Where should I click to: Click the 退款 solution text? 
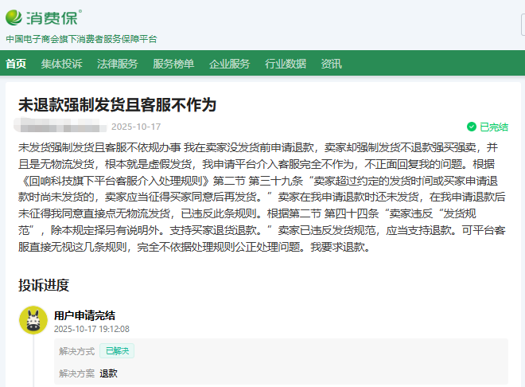[x=108, y=373]
